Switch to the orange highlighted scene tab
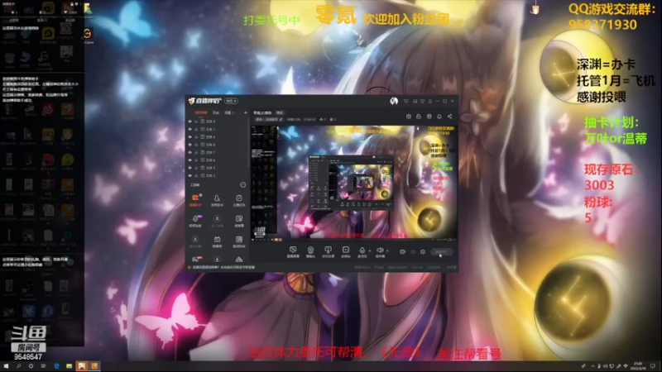The width and height of the screenshot is (662, 372). click(201, 113)
